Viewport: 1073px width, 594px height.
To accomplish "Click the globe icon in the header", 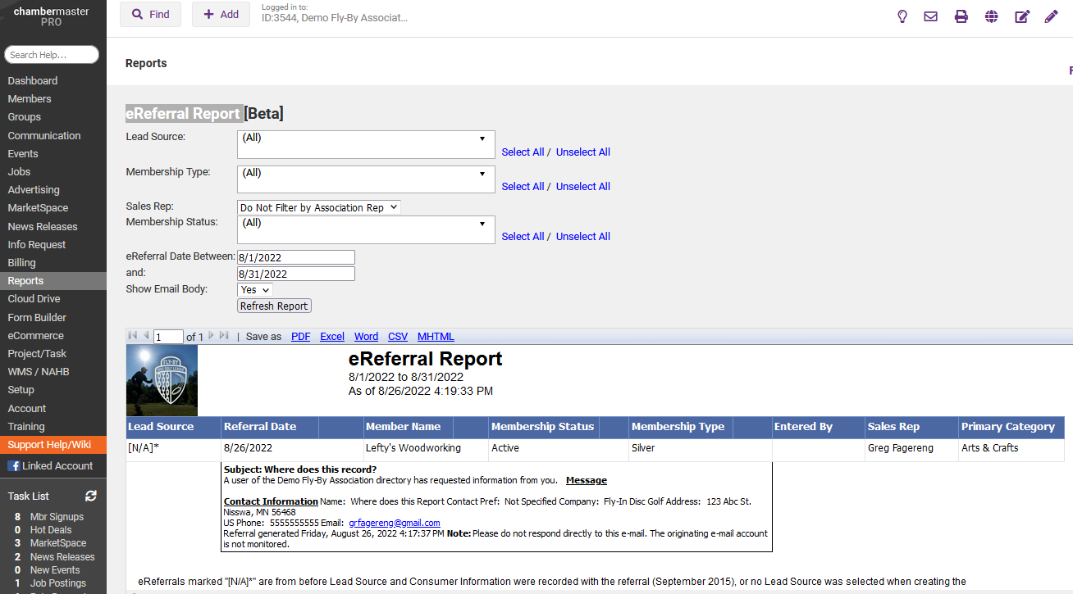I will coord(991,16).
